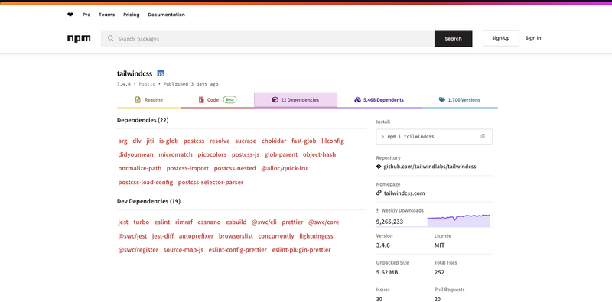
Task: Open the chokidar dependency
Action: pyautogui.click(x=274, y=141)
